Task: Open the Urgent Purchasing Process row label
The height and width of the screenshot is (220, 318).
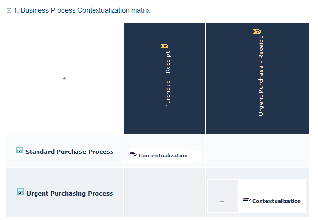Action: click(70, 193)
